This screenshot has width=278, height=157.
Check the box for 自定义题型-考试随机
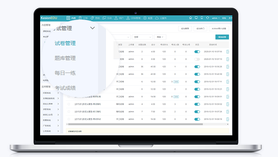click(69, 104)
